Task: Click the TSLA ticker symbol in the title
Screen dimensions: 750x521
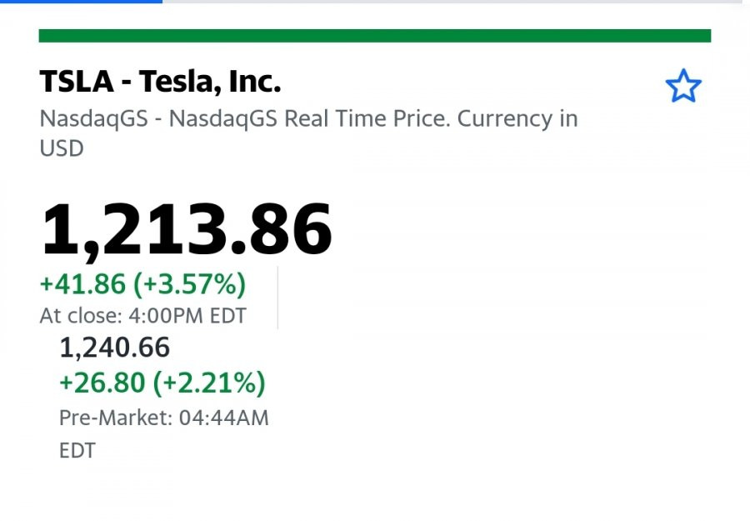Action: click(77, 82)
